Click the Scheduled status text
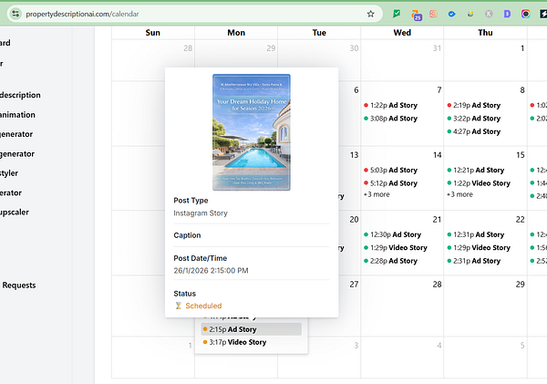The width and height of the screenshot is (547, 384). [x=203, y=306]
